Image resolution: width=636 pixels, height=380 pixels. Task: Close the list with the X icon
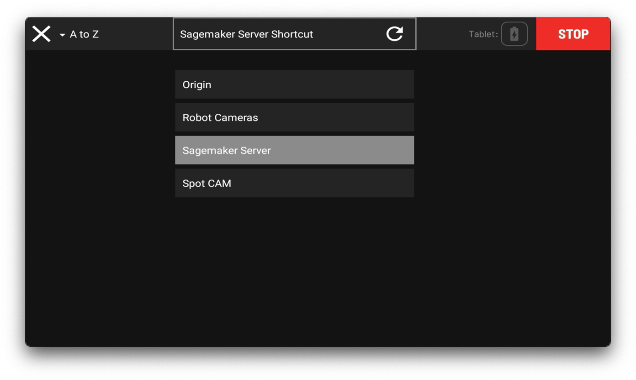tap(41, 34)
